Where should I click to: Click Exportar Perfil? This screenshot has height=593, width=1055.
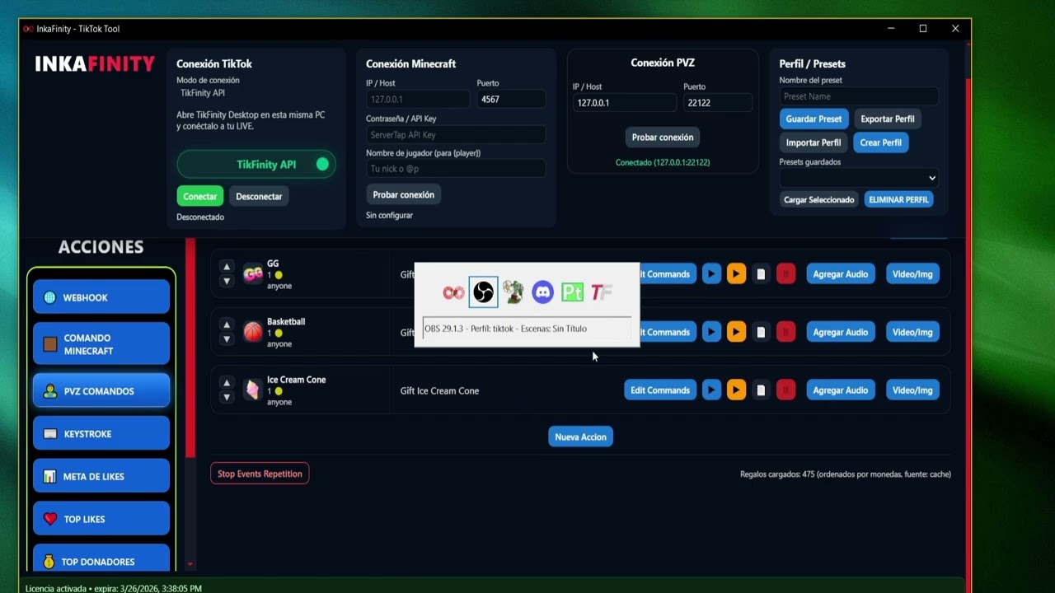888,119
